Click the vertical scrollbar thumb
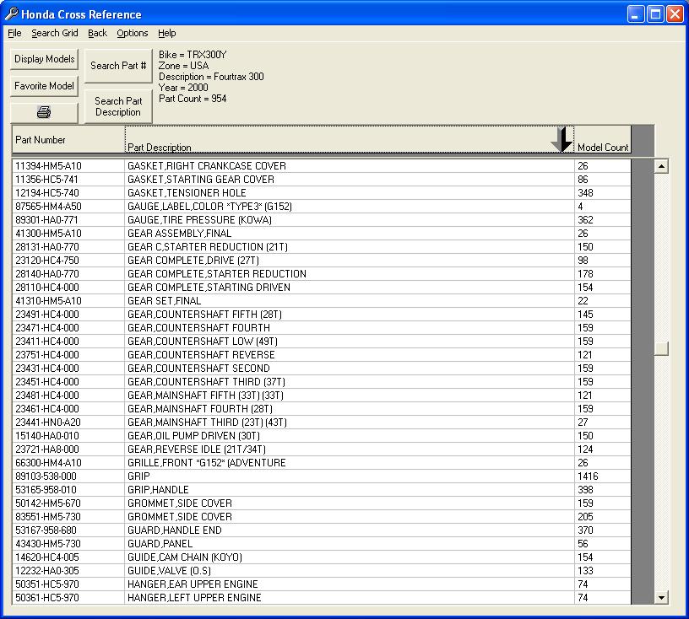This screenshot has height=619, width=689. [x=661, y=348]
